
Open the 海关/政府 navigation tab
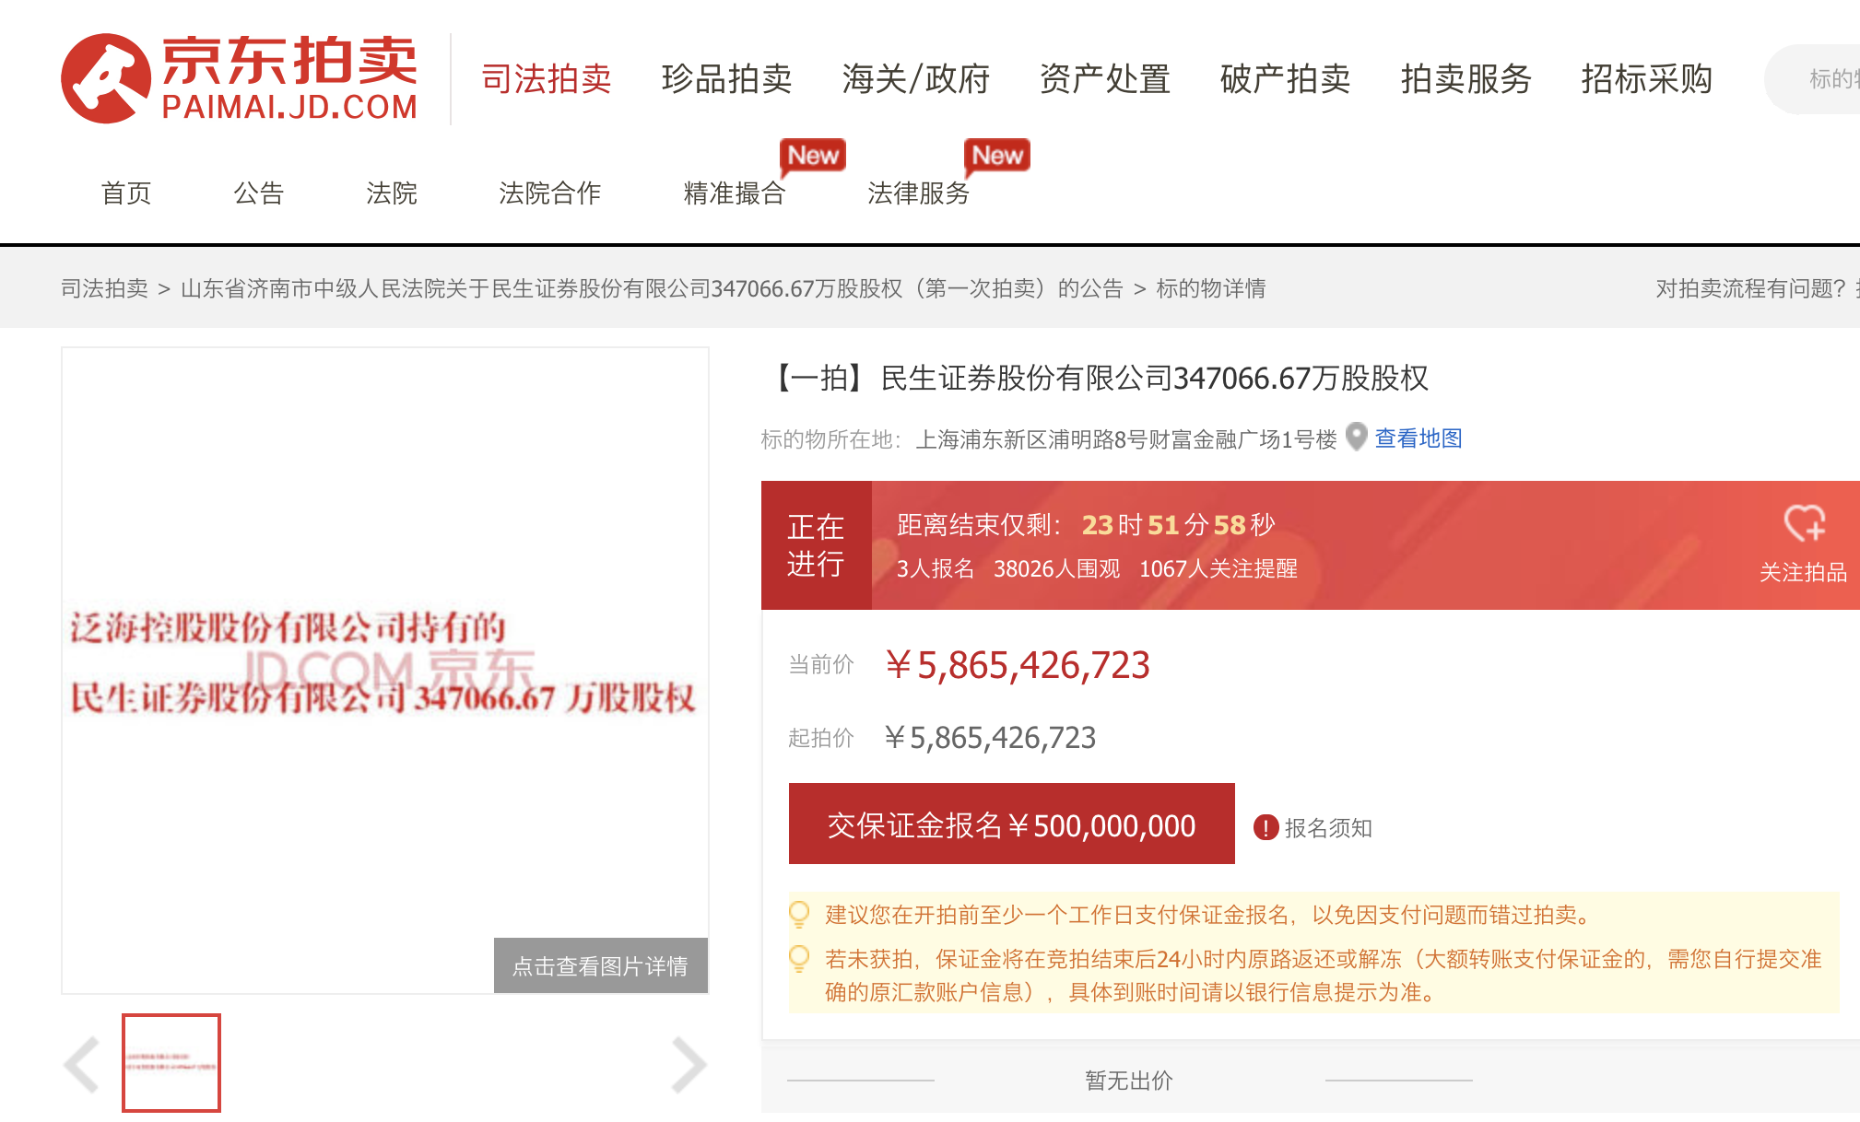(915, 79)
